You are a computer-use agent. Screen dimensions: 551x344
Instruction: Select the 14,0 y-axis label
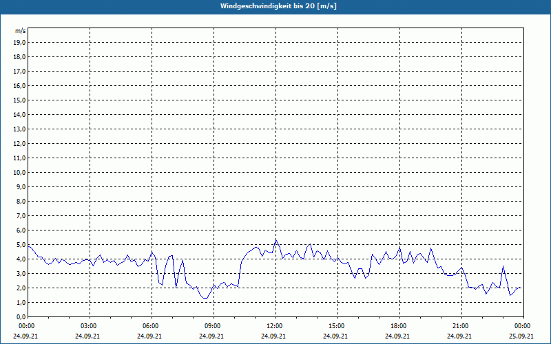[x=20, y=114]
